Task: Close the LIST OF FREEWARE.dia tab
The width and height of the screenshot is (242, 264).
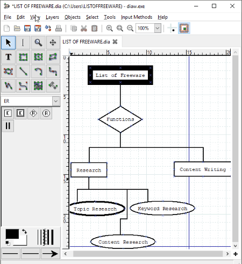Action: point(115,42)
